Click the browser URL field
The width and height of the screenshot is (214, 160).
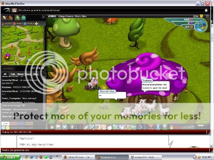(x=109, y=10)
